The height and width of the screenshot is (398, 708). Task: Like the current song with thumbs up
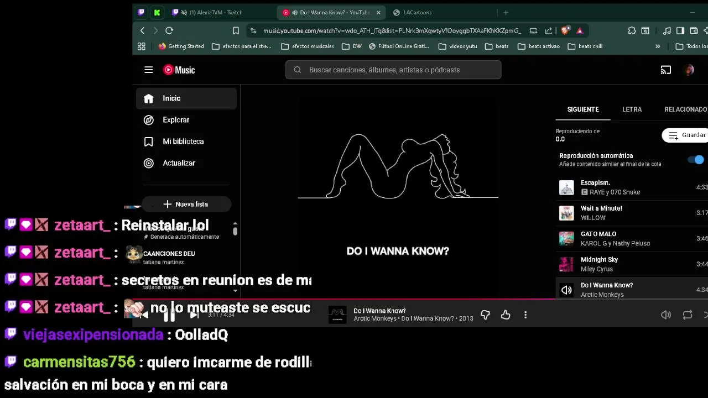point(506,315)
